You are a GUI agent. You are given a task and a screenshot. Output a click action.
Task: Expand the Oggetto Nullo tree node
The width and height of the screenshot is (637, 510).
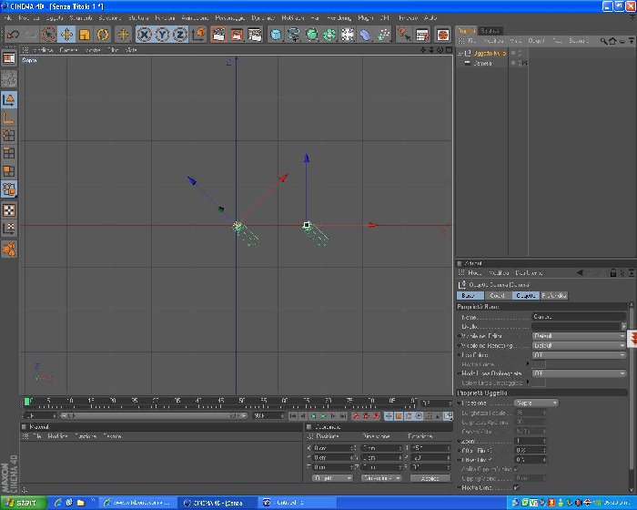click(460, 54)
